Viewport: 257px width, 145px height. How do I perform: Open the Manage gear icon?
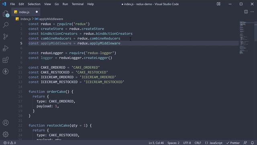(6, 134)
